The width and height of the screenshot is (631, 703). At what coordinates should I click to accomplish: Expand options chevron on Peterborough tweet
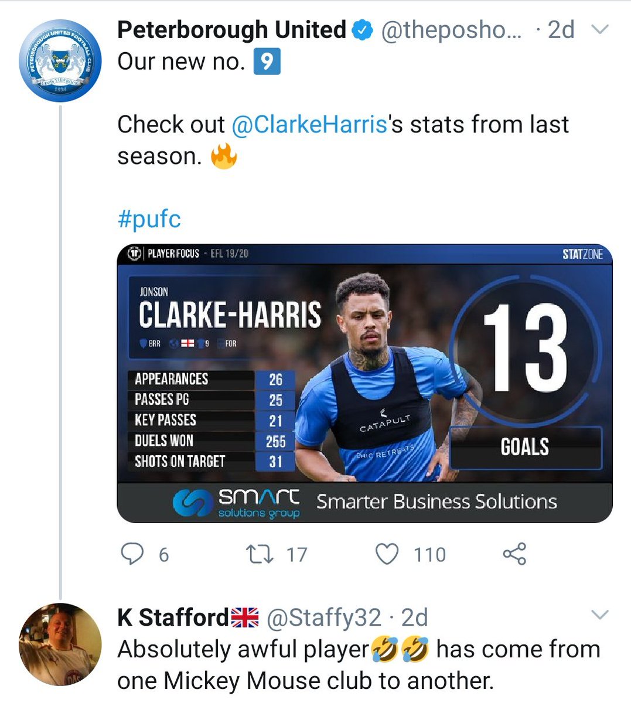click(x=601, y=29)
